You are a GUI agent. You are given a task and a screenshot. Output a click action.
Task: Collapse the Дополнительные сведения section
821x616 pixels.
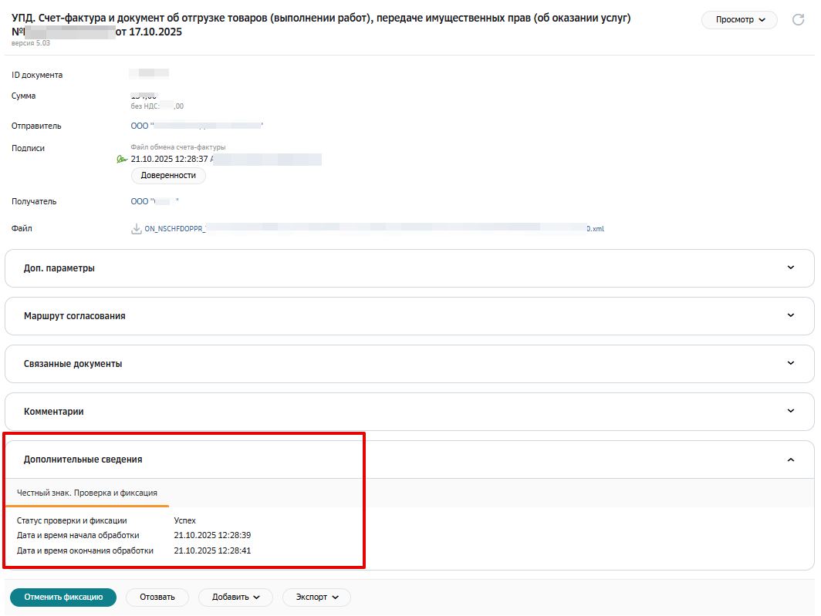point(791,459)
